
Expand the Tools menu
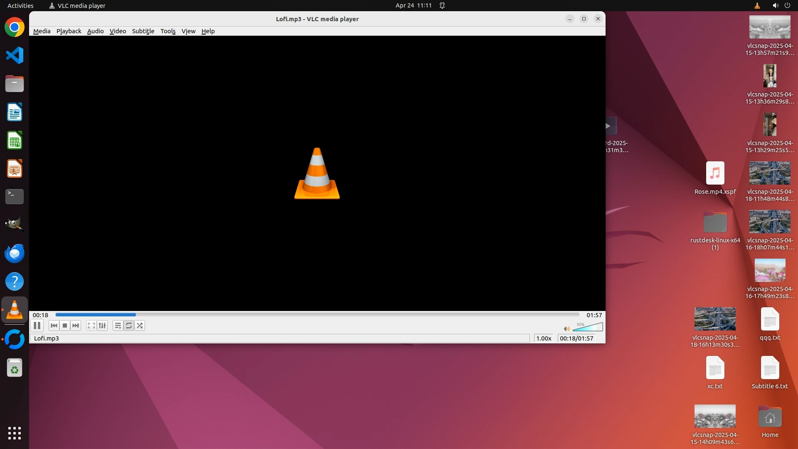[168, 31]
